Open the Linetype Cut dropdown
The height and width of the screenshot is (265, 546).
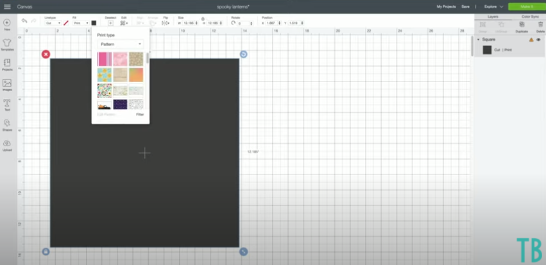(53, 23)
